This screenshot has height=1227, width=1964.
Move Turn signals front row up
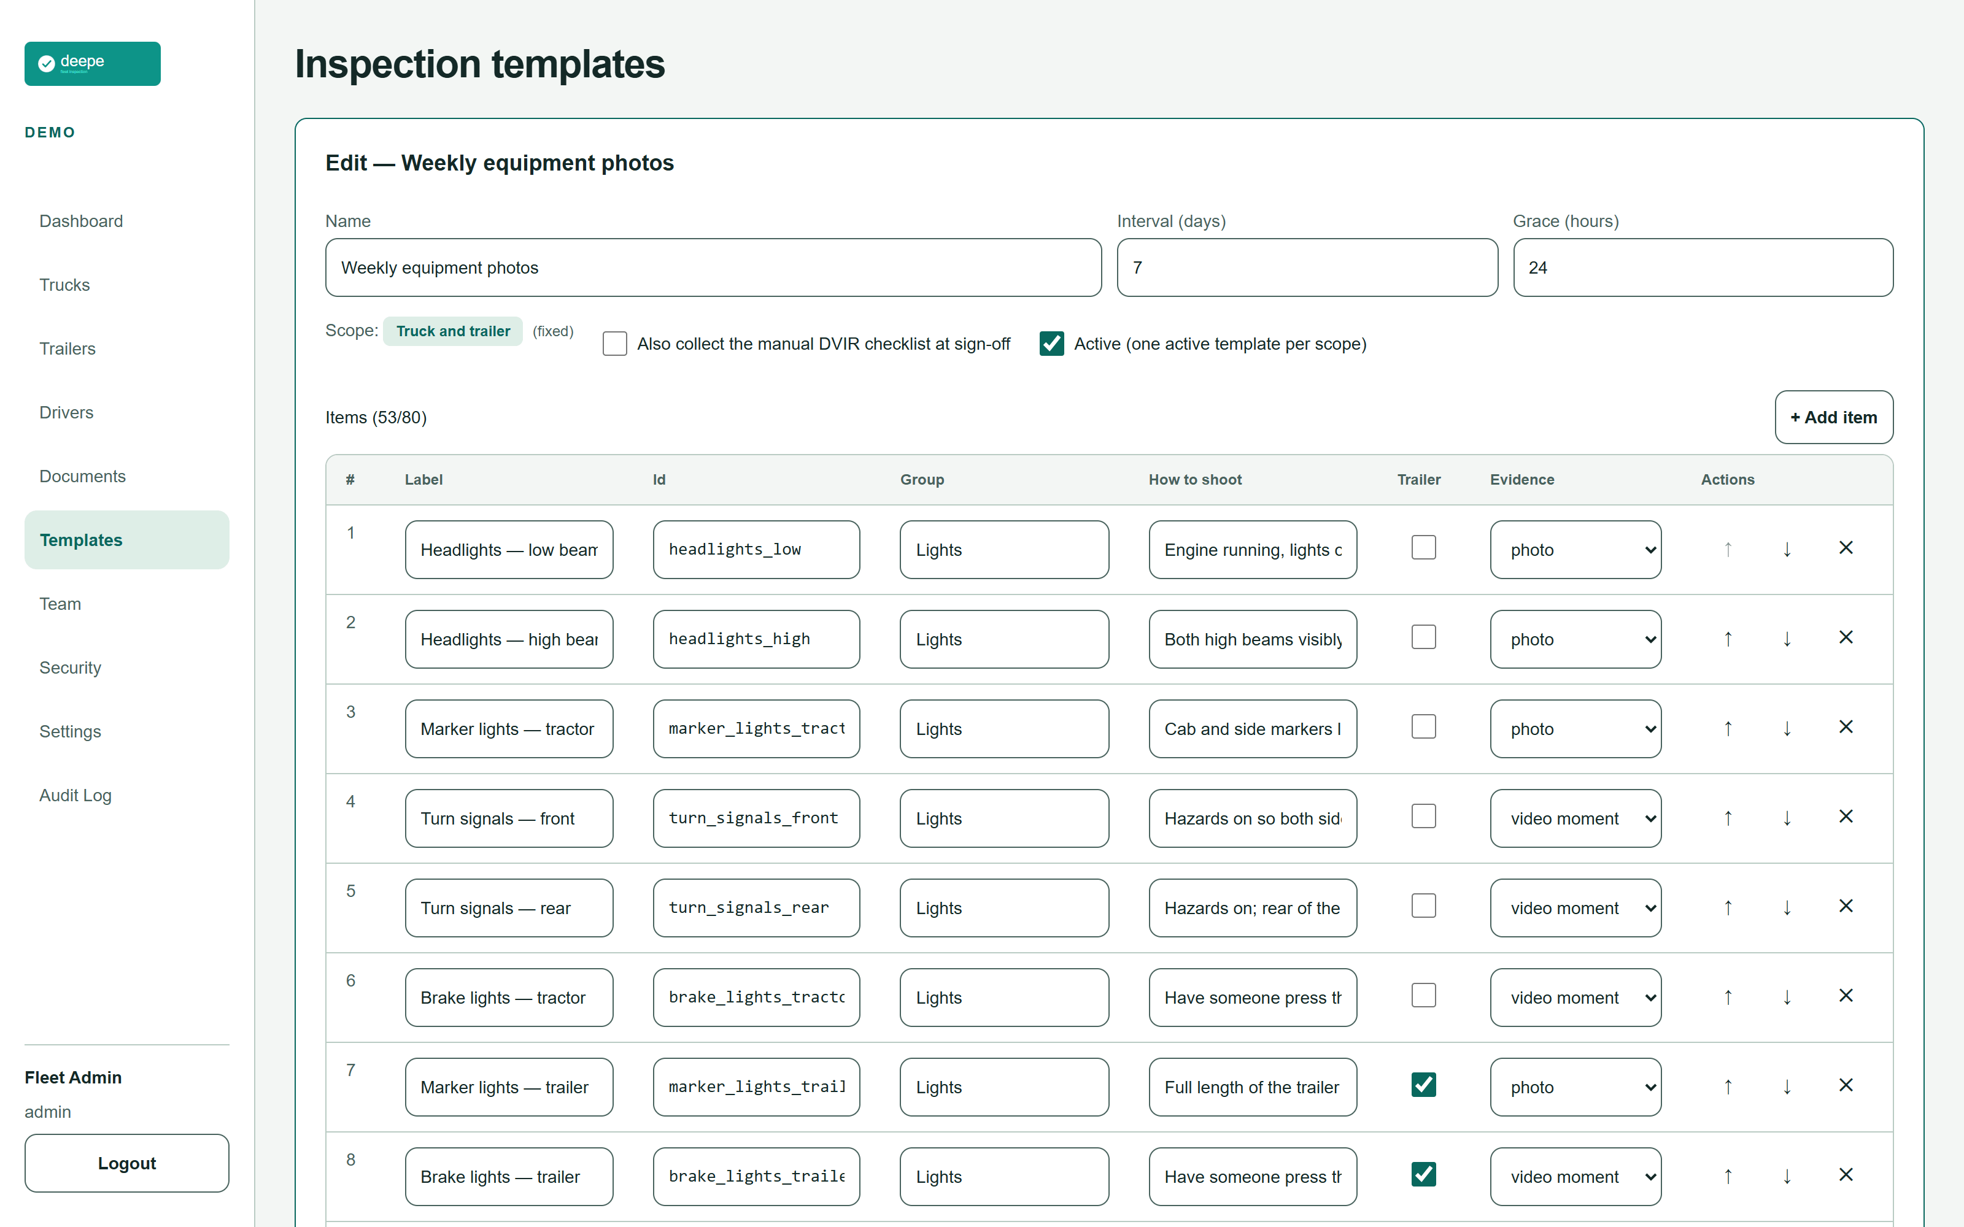point(1728,818)
